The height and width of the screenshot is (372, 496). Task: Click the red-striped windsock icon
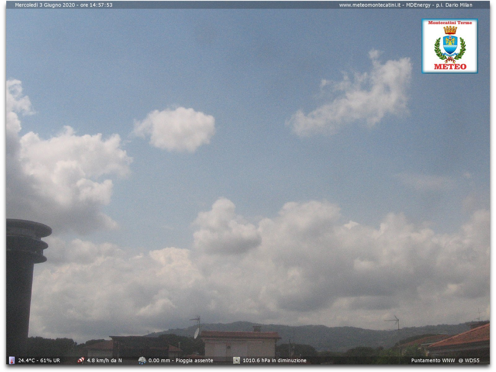pyautogui.click(x=81, y=360)
